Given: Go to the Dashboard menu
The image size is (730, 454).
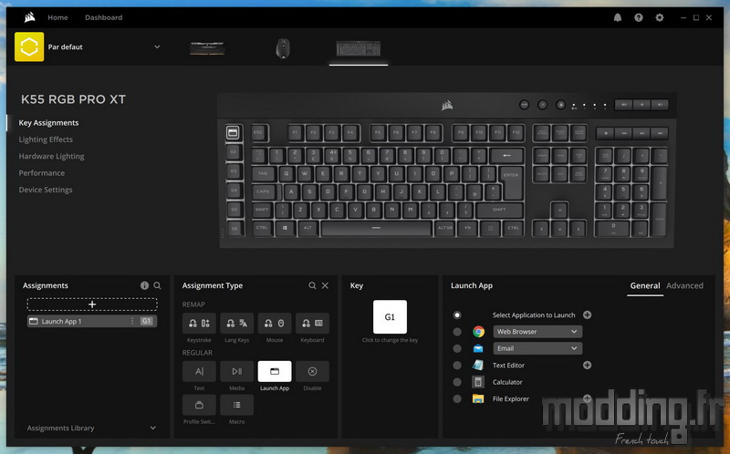Looking at the screenshot, I should tap(103, 17).
